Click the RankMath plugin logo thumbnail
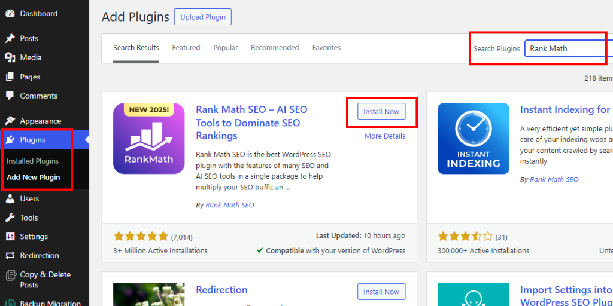This screenshot has height=306, width=613. click(149, 139)
